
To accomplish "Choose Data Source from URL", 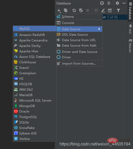I will (79, 40).
